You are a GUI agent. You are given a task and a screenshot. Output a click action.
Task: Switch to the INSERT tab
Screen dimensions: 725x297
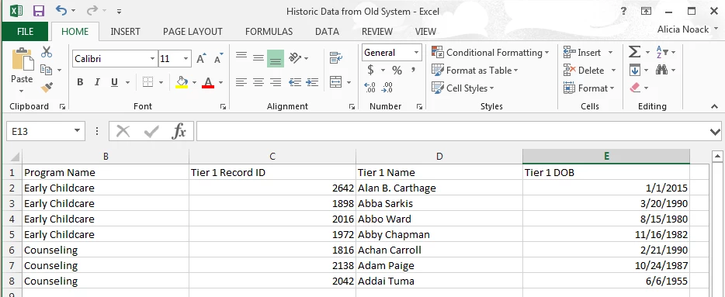[125, 32]
